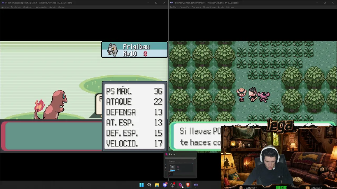This screenshot has height=189, width=337.
Task: Open the Windows Start menu
Action: (141, 185)
